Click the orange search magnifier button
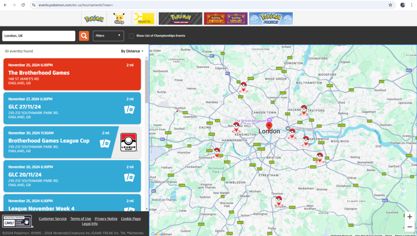 click(x=84, y=36)
